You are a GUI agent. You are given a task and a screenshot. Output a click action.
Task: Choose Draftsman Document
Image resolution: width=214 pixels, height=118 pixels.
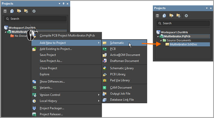click(124, 61)
